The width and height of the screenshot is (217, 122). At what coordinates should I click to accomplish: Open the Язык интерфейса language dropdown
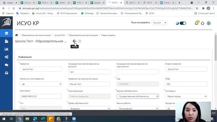point(159,23)
